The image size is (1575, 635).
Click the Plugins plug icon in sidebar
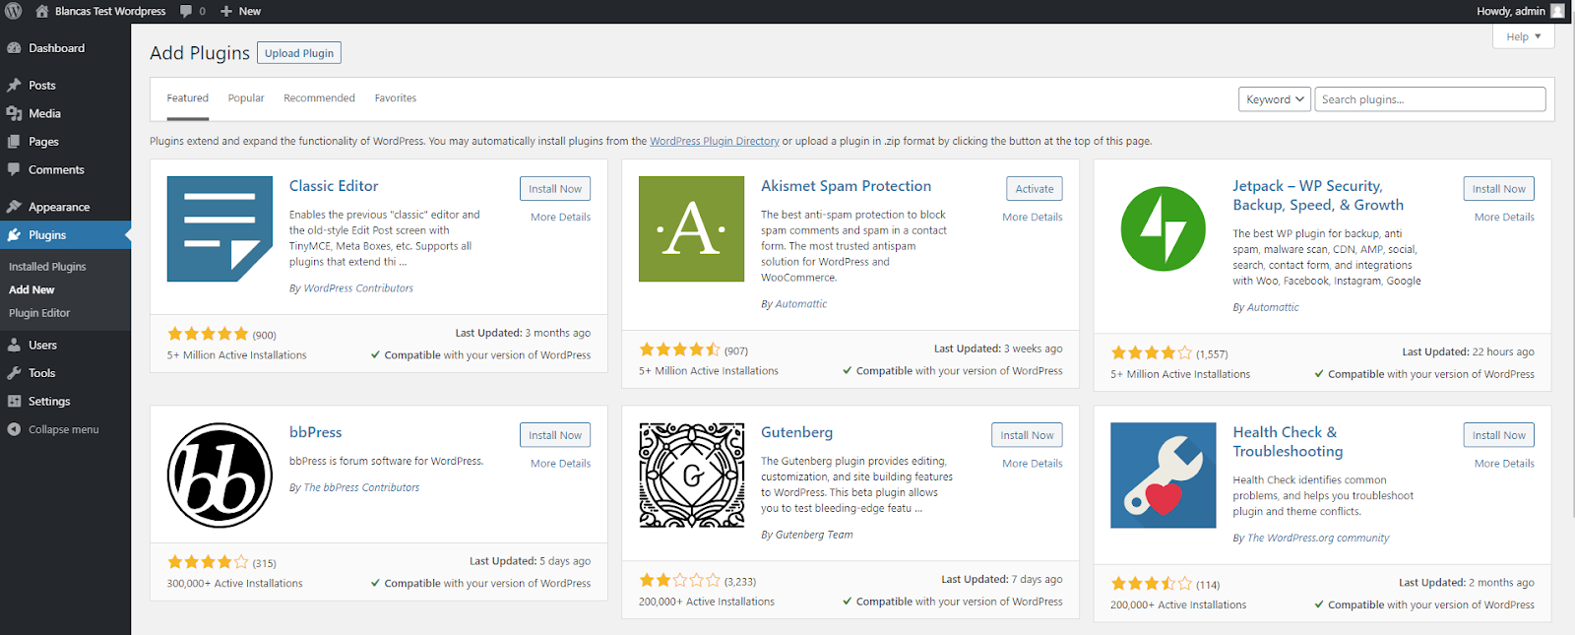(x=14, y=235)
